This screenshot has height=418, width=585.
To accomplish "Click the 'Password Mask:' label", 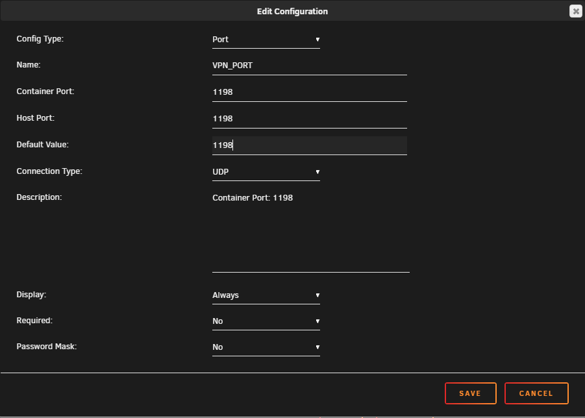I will (x=47, y=347).
